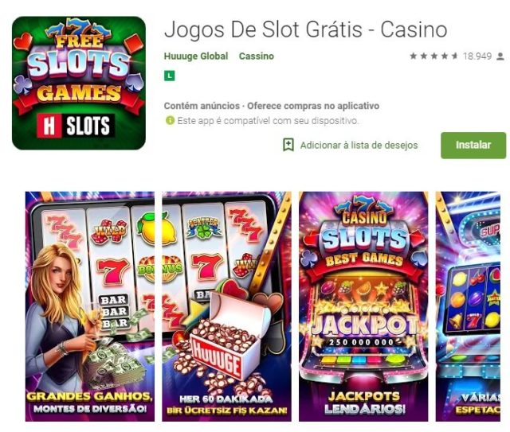Open the Huuuge chip box screenshot
The image size is (510, 432).
click(226, 306)
